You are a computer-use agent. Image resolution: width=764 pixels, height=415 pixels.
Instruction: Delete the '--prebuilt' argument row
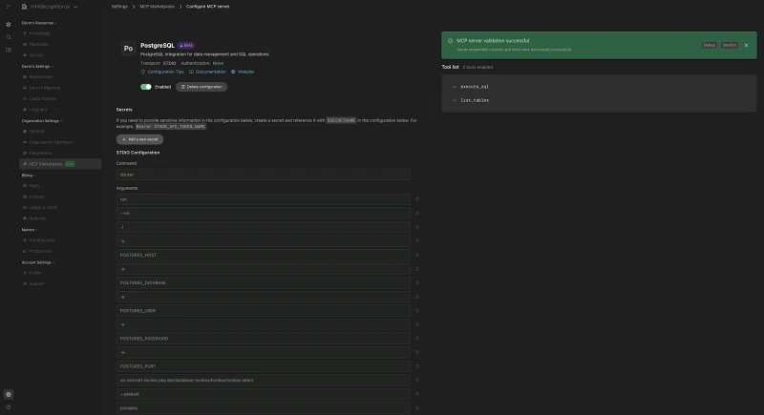(x=417, y=394)
